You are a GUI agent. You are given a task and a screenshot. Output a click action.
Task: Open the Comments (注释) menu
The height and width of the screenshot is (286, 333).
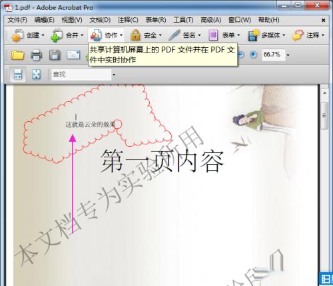[128, 20]
